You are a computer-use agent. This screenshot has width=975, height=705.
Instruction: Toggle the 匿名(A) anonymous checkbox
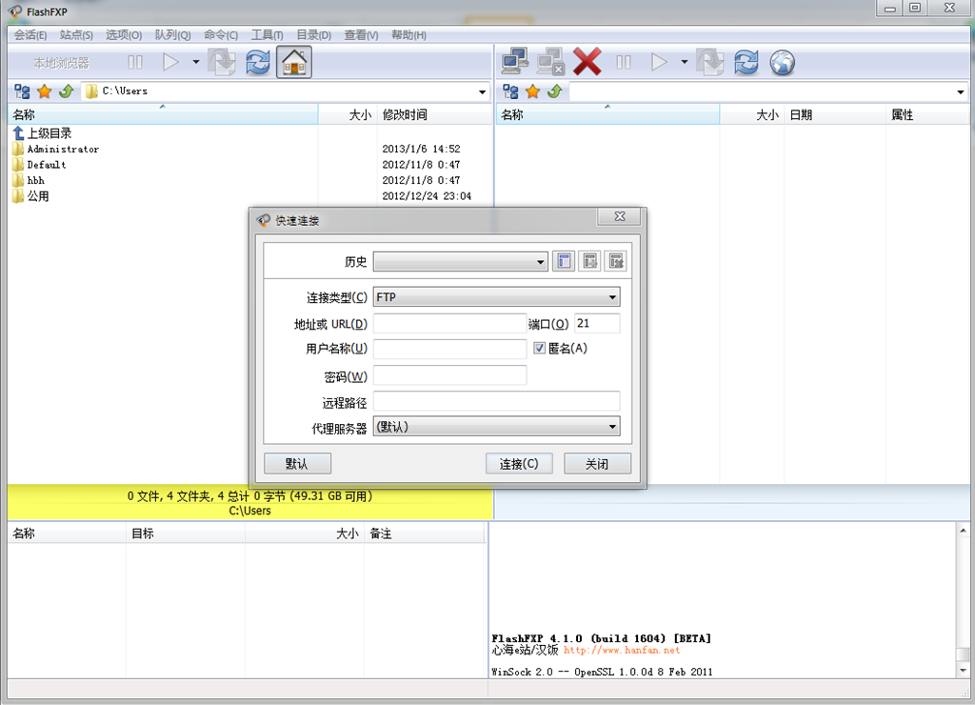539,349
